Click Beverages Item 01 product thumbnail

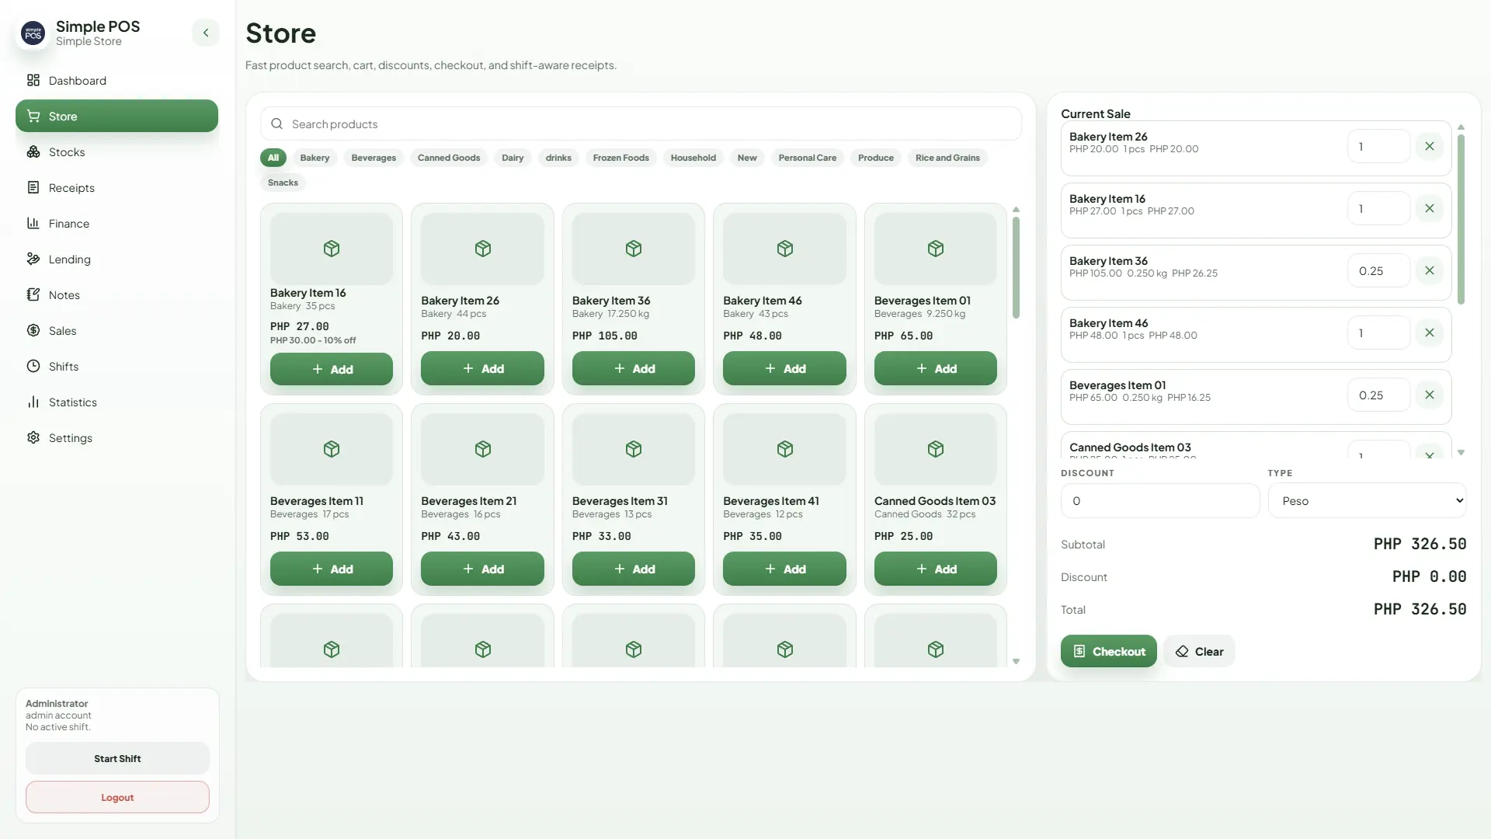pos(936,249)
